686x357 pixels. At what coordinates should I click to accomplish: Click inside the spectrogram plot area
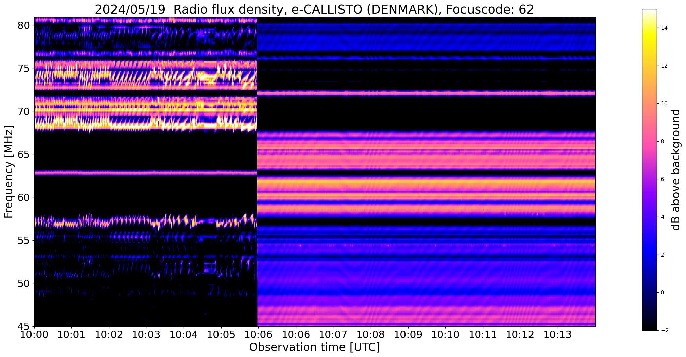click(x=315, y=172)
